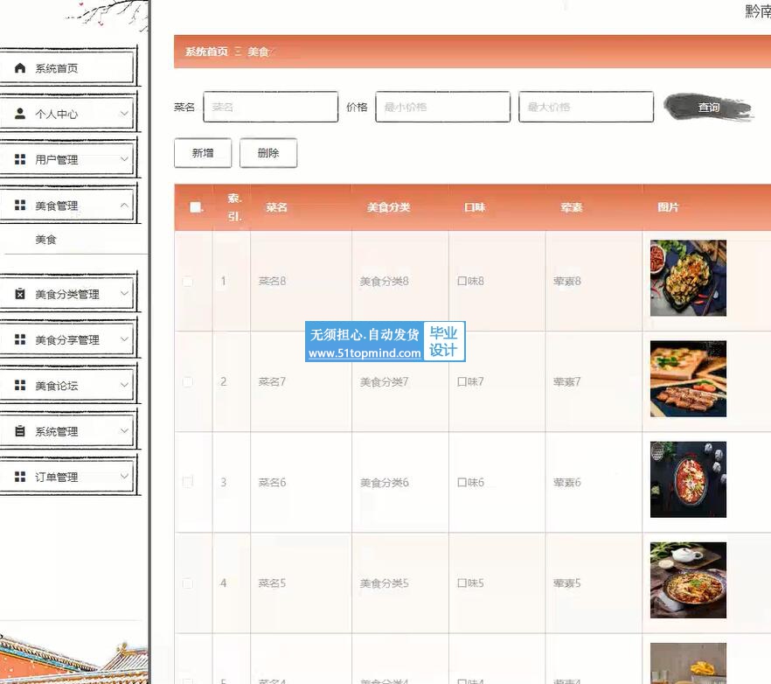
Task: Open the 美食 submenu item
Action: click(x=46, y=240)
